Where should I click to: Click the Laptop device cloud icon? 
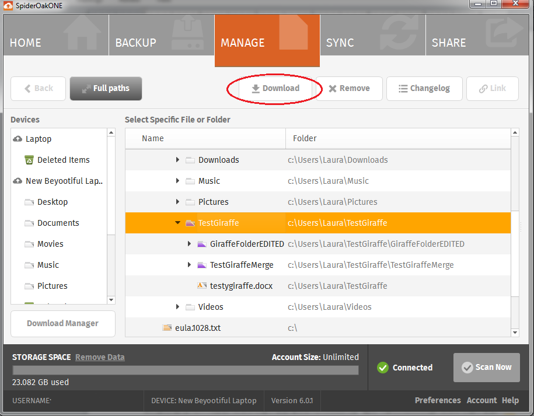[18, 139]
